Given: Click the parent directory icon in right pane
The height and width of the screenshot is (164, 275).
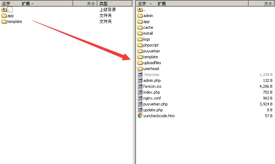Looking at the screenshot, I should coord(140,10).
